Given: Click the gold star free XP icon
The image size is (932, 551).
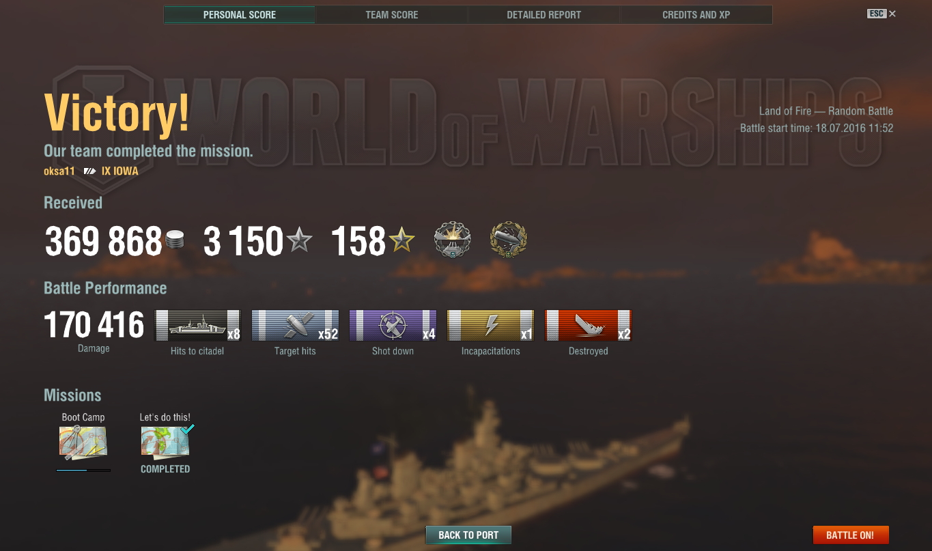Looking at the screenshot, I should (x=401, y=240).
